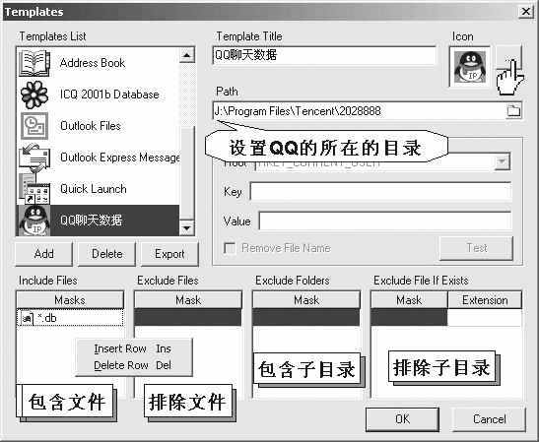The height and width of the screenshot is (442, 539).
Task: Click the Add template button
Action: click(x=44, y=254)
